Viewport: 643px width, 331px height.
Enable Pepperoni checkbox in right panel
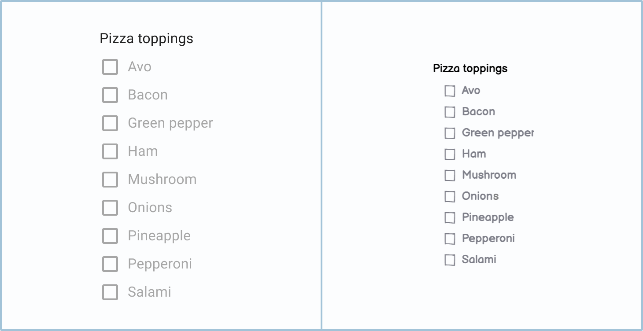pyautogui.click(x=450, y=239)
